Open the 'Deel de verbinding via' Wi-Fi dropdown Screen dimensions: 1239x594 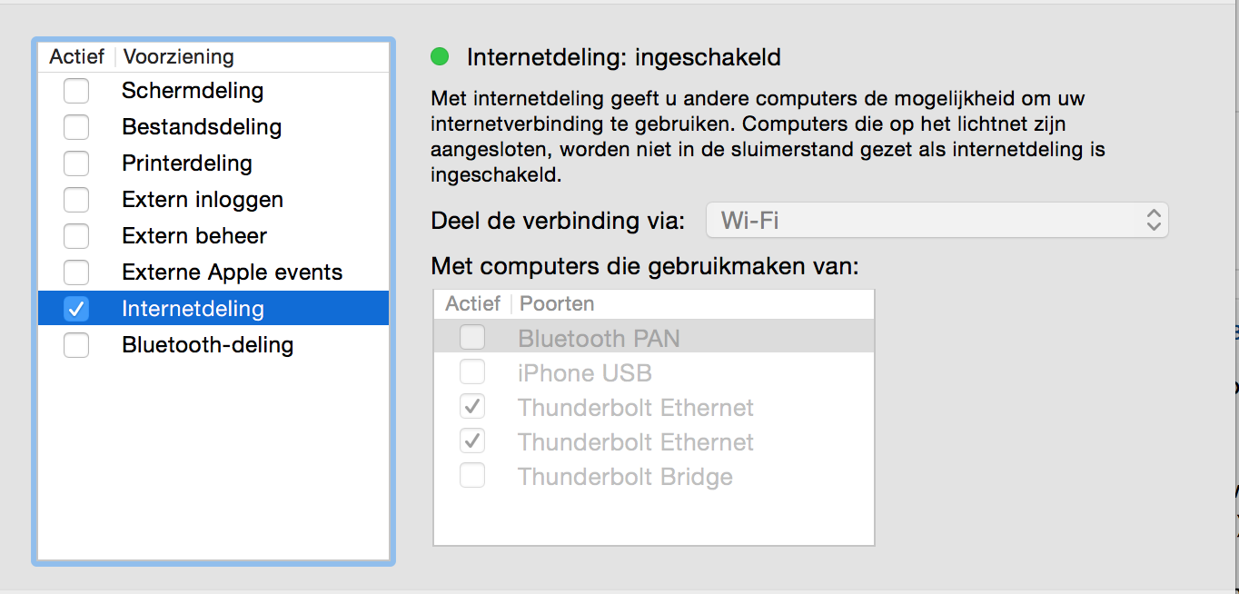[x=937, y=220]
